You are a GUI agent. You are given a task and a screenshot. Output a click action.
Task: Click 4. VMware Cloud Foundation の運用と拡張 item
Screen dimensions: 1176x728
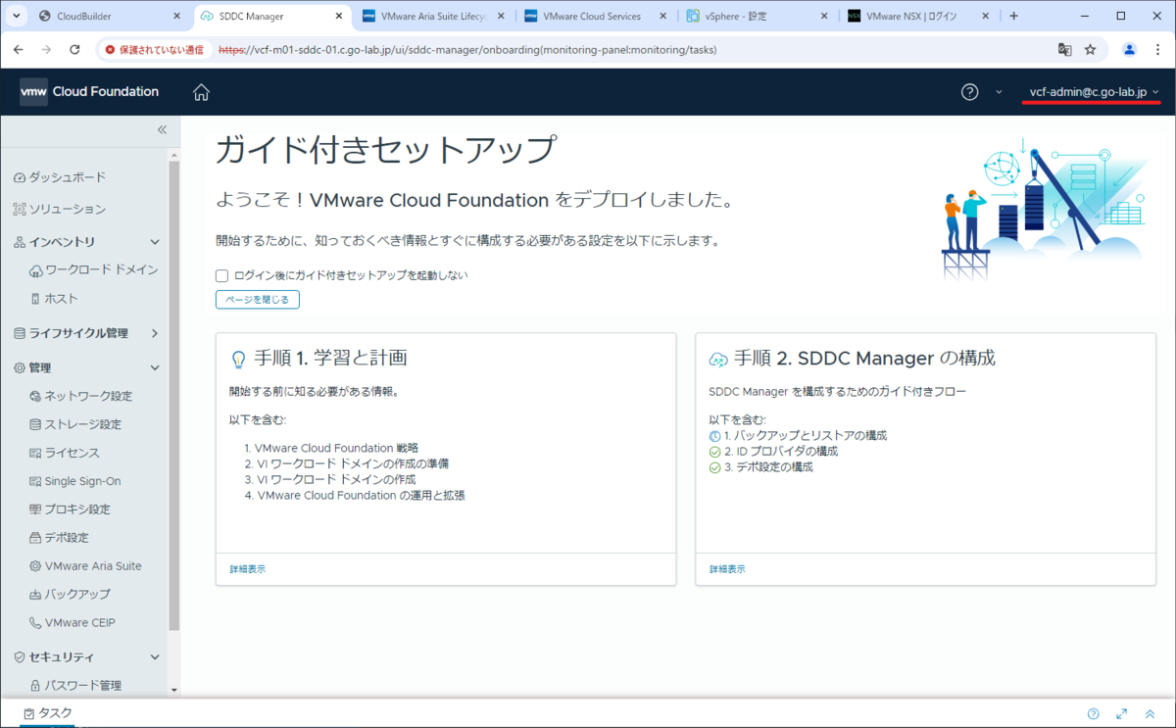pos(355,496)
